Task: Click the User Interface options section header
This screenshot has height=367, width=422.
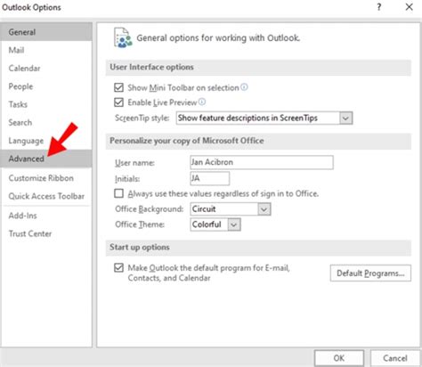Action: point(258,68)
